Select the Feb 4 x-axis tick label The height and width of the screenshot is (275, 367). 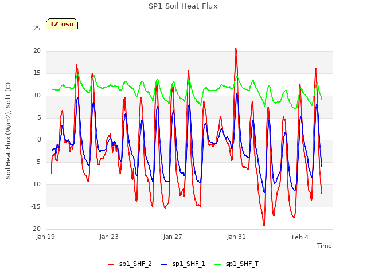tap(300, 237)
